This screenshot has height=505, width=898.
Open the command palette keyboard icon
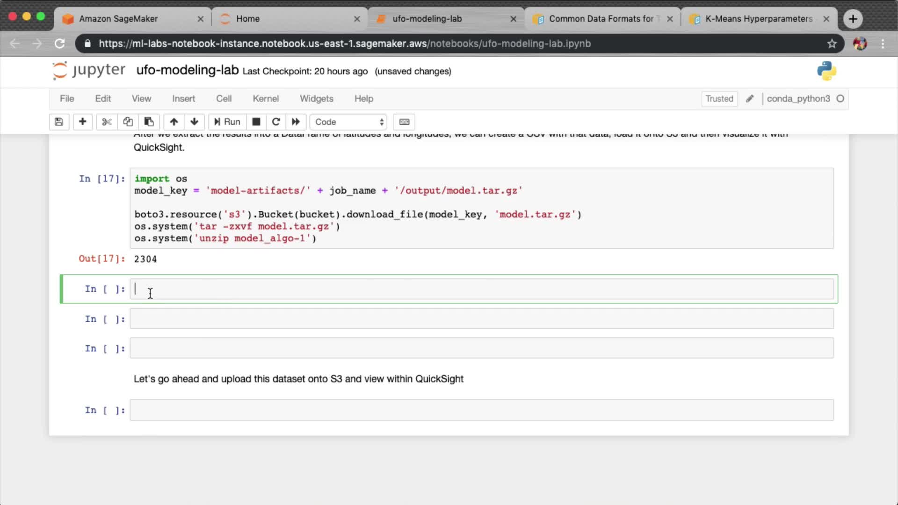(404, 122)
